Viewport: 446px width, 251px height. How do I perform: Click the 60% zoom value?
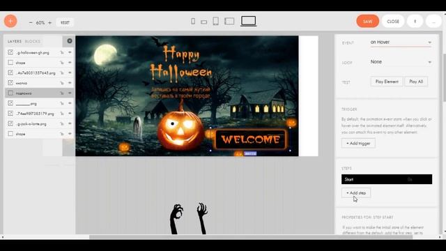(x=40, y=22)
